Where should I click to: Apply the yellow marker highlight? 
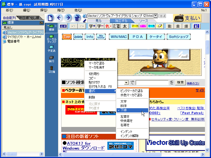pos(135,26)
